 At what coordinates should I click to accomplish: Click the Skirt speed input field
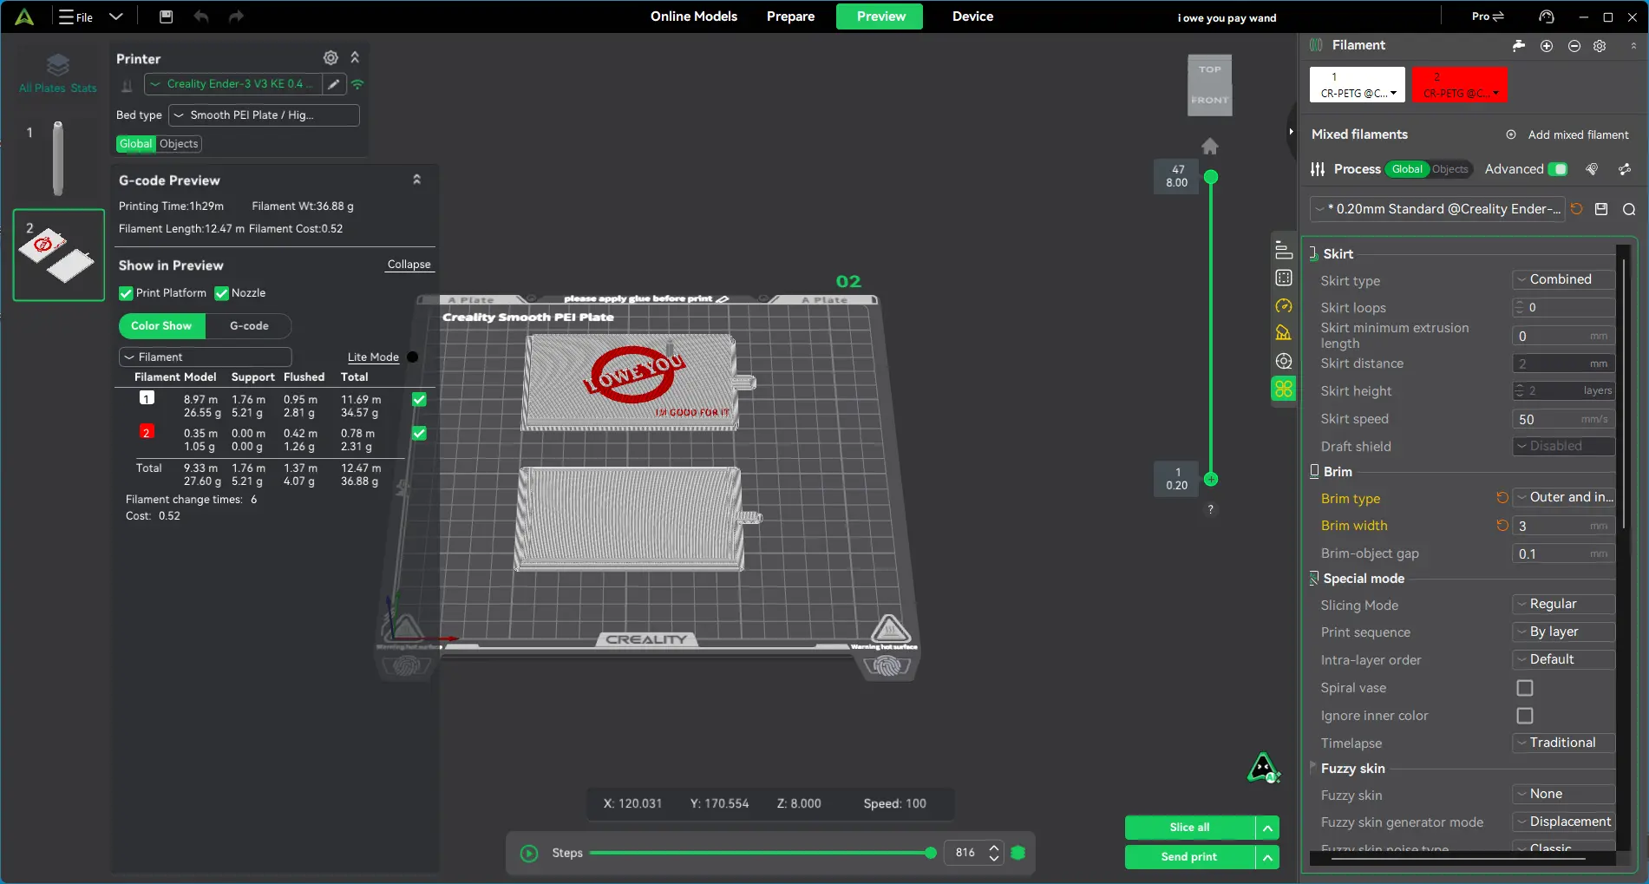[1564, 419]
